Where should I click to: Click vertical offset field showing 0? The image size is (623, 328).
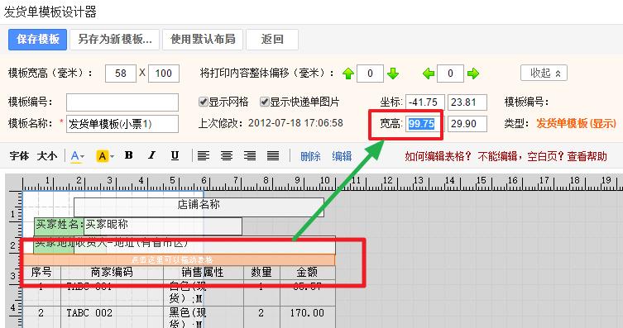click(x=370, y=74)
